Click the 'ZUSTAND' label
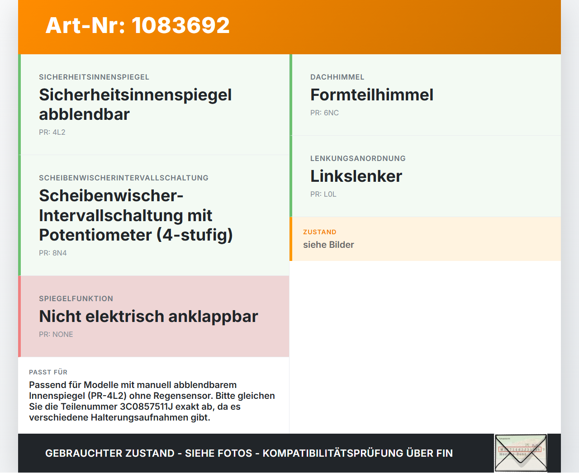The width and height of the screenshot is (579, 473). pyautogui.click(x=319, y=232)
